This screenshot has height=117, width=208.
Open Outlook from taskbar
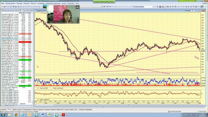(29, 115)
